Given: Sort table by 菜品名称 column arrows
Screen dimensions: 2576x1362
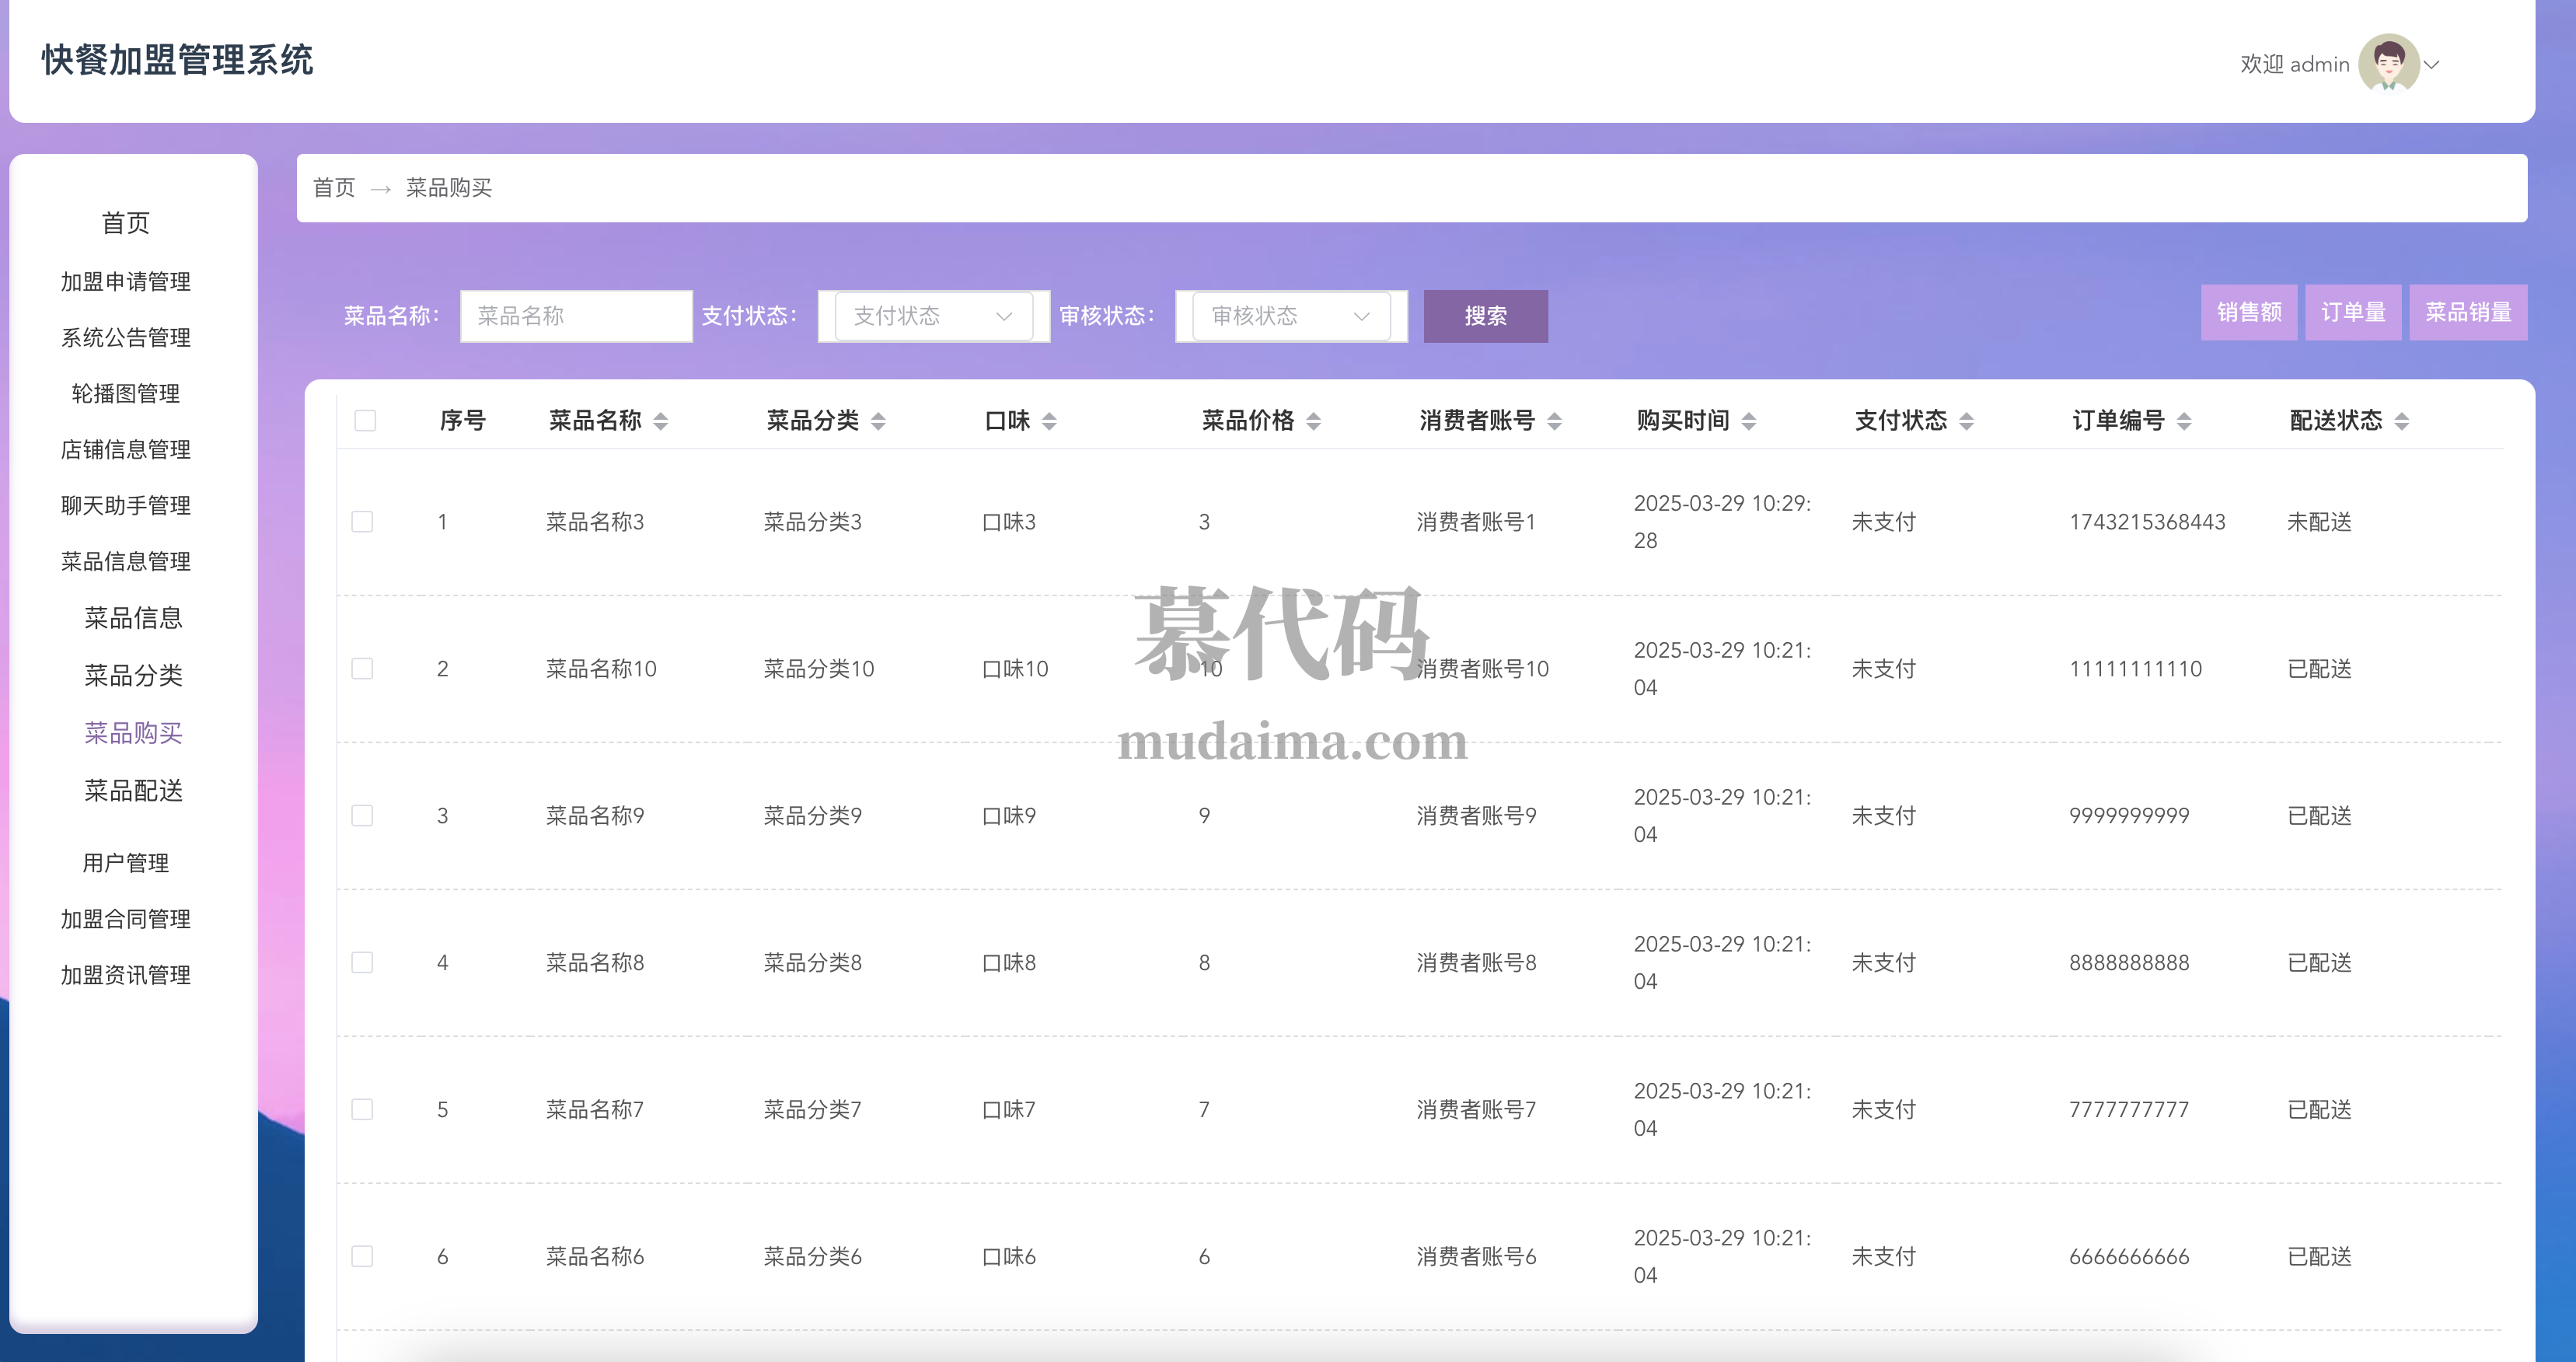Looking at the screenshot, I should click(x=661, y=421).
